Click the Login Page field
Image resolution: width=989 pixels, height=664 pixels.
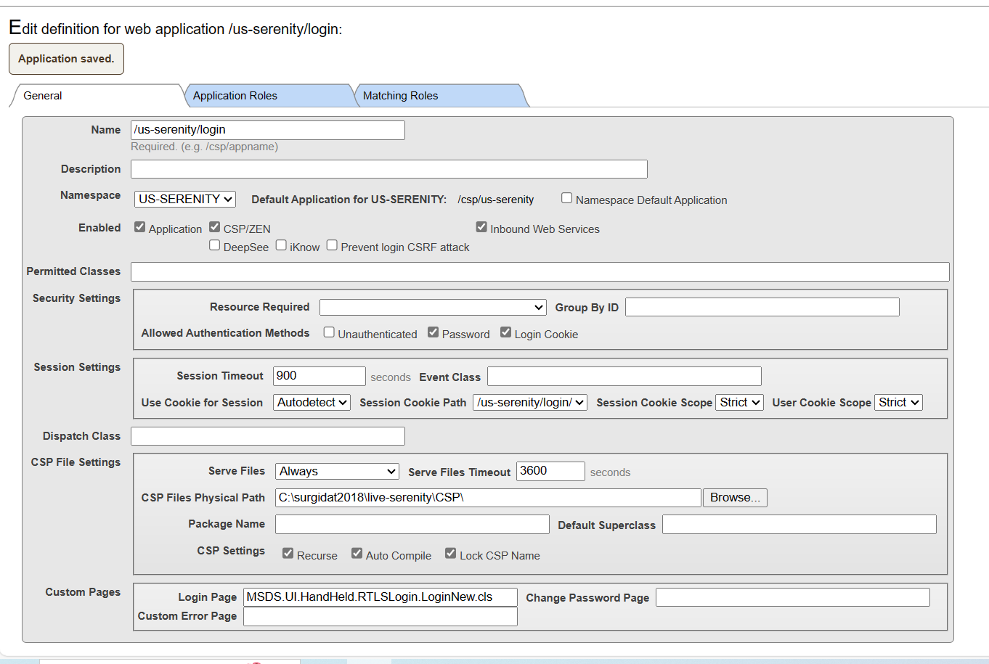pos(380,597)
